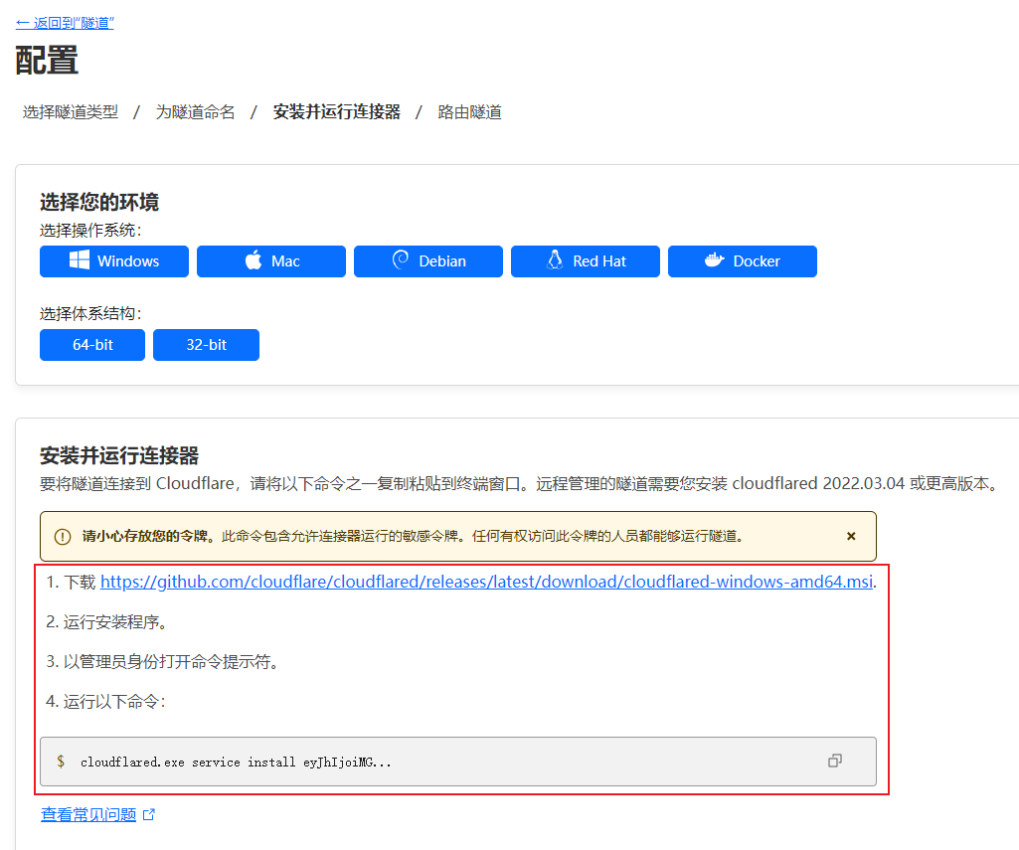1019x850 pixels.
Task: Open the 选择隧道类型 breadcrumb step
Action: point(70,111)
